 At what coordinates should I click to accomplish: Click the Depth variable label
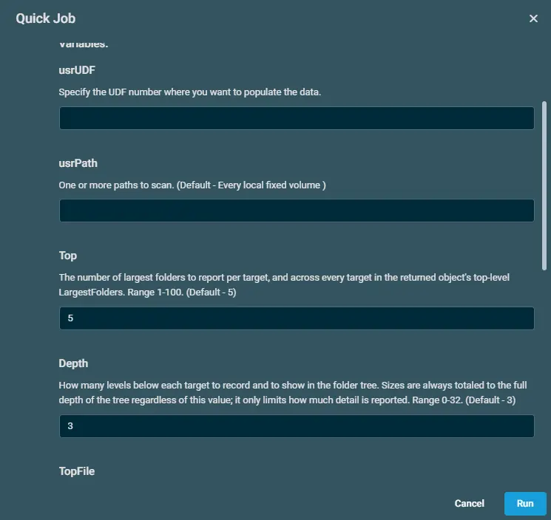coord(73,363)
